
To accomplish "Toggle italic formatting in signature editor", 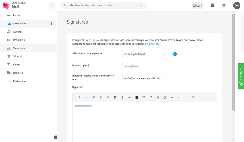I will (87, 97).
